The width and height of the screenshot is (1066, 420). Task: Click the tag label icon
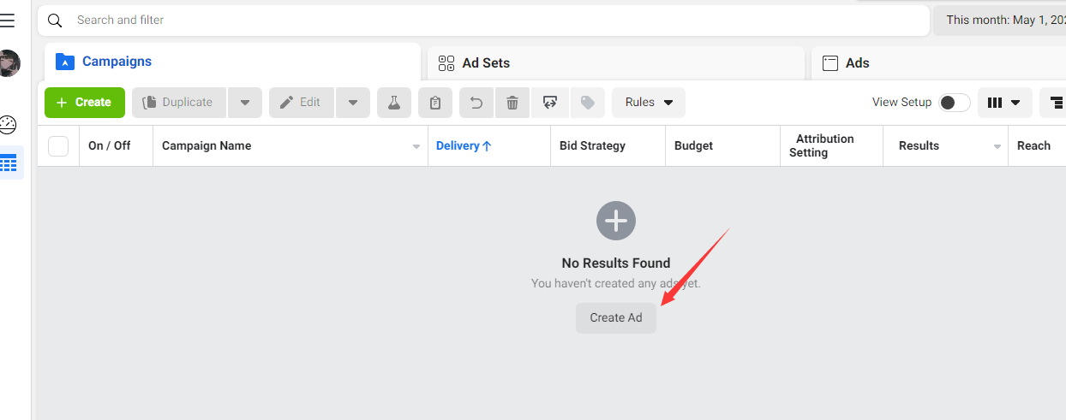pos(587,103)
